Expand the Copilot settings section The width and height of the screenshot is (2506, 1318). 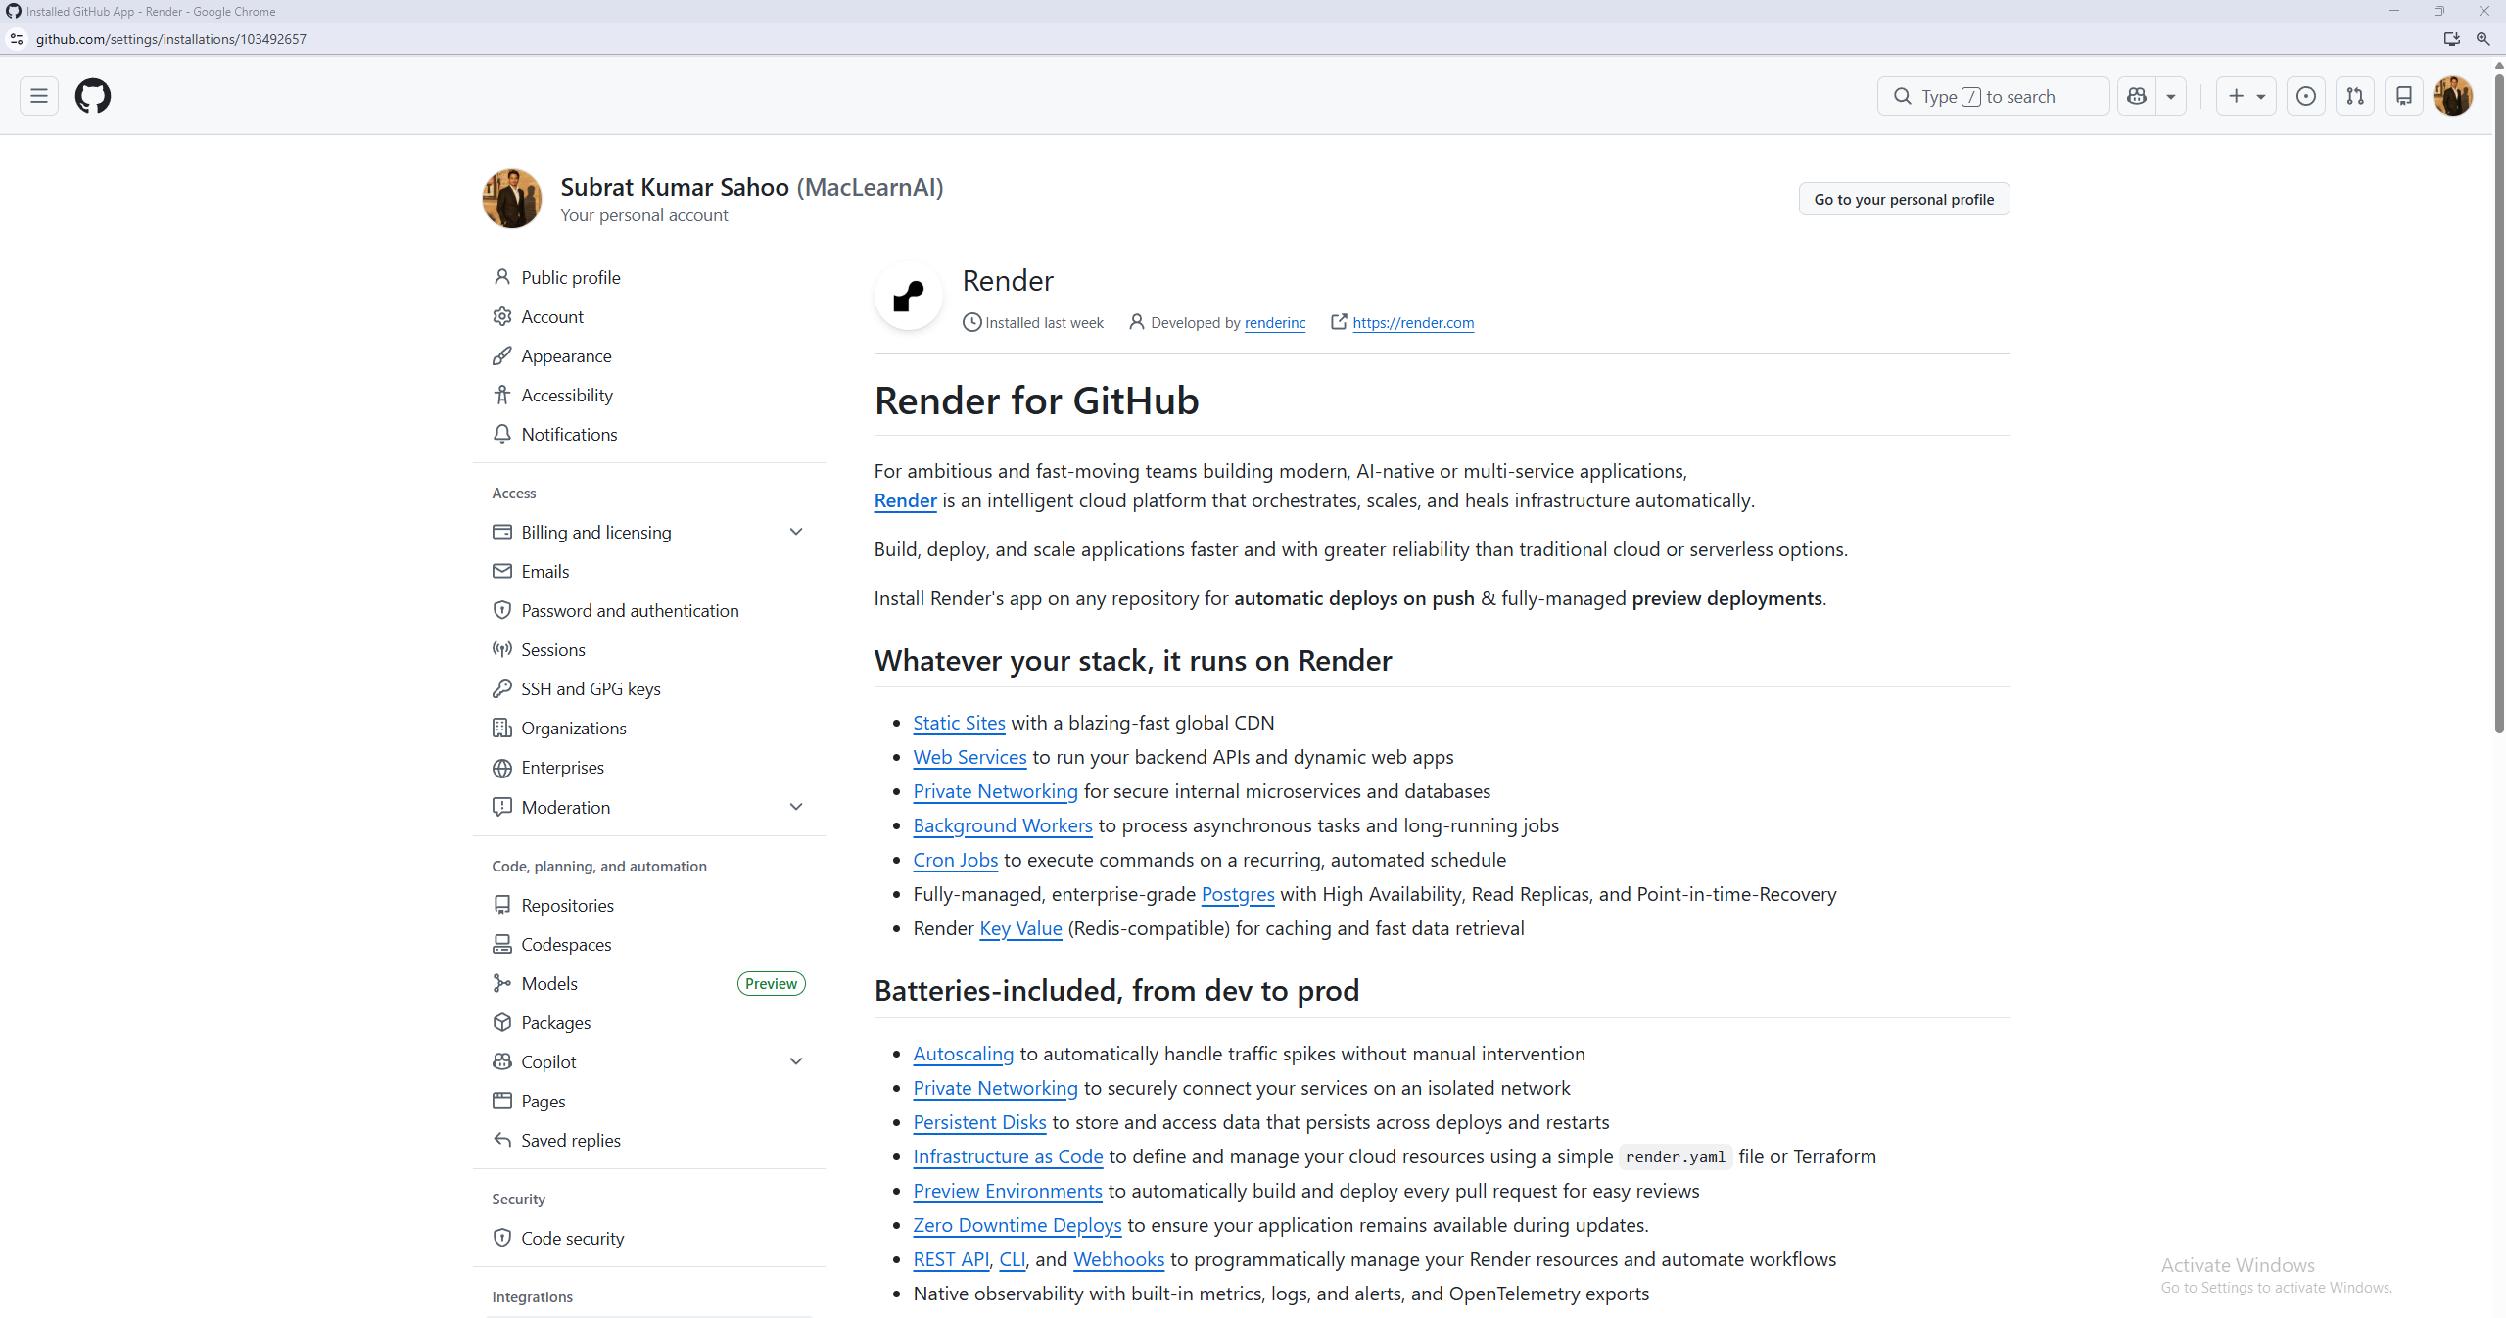(x=796, y=1061)
